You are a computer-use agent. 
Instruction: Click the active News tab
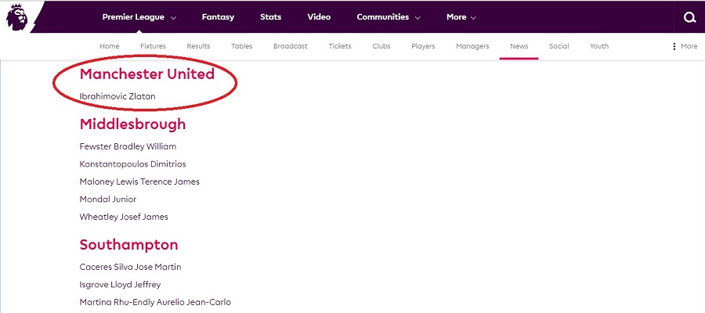pos(519,46)
